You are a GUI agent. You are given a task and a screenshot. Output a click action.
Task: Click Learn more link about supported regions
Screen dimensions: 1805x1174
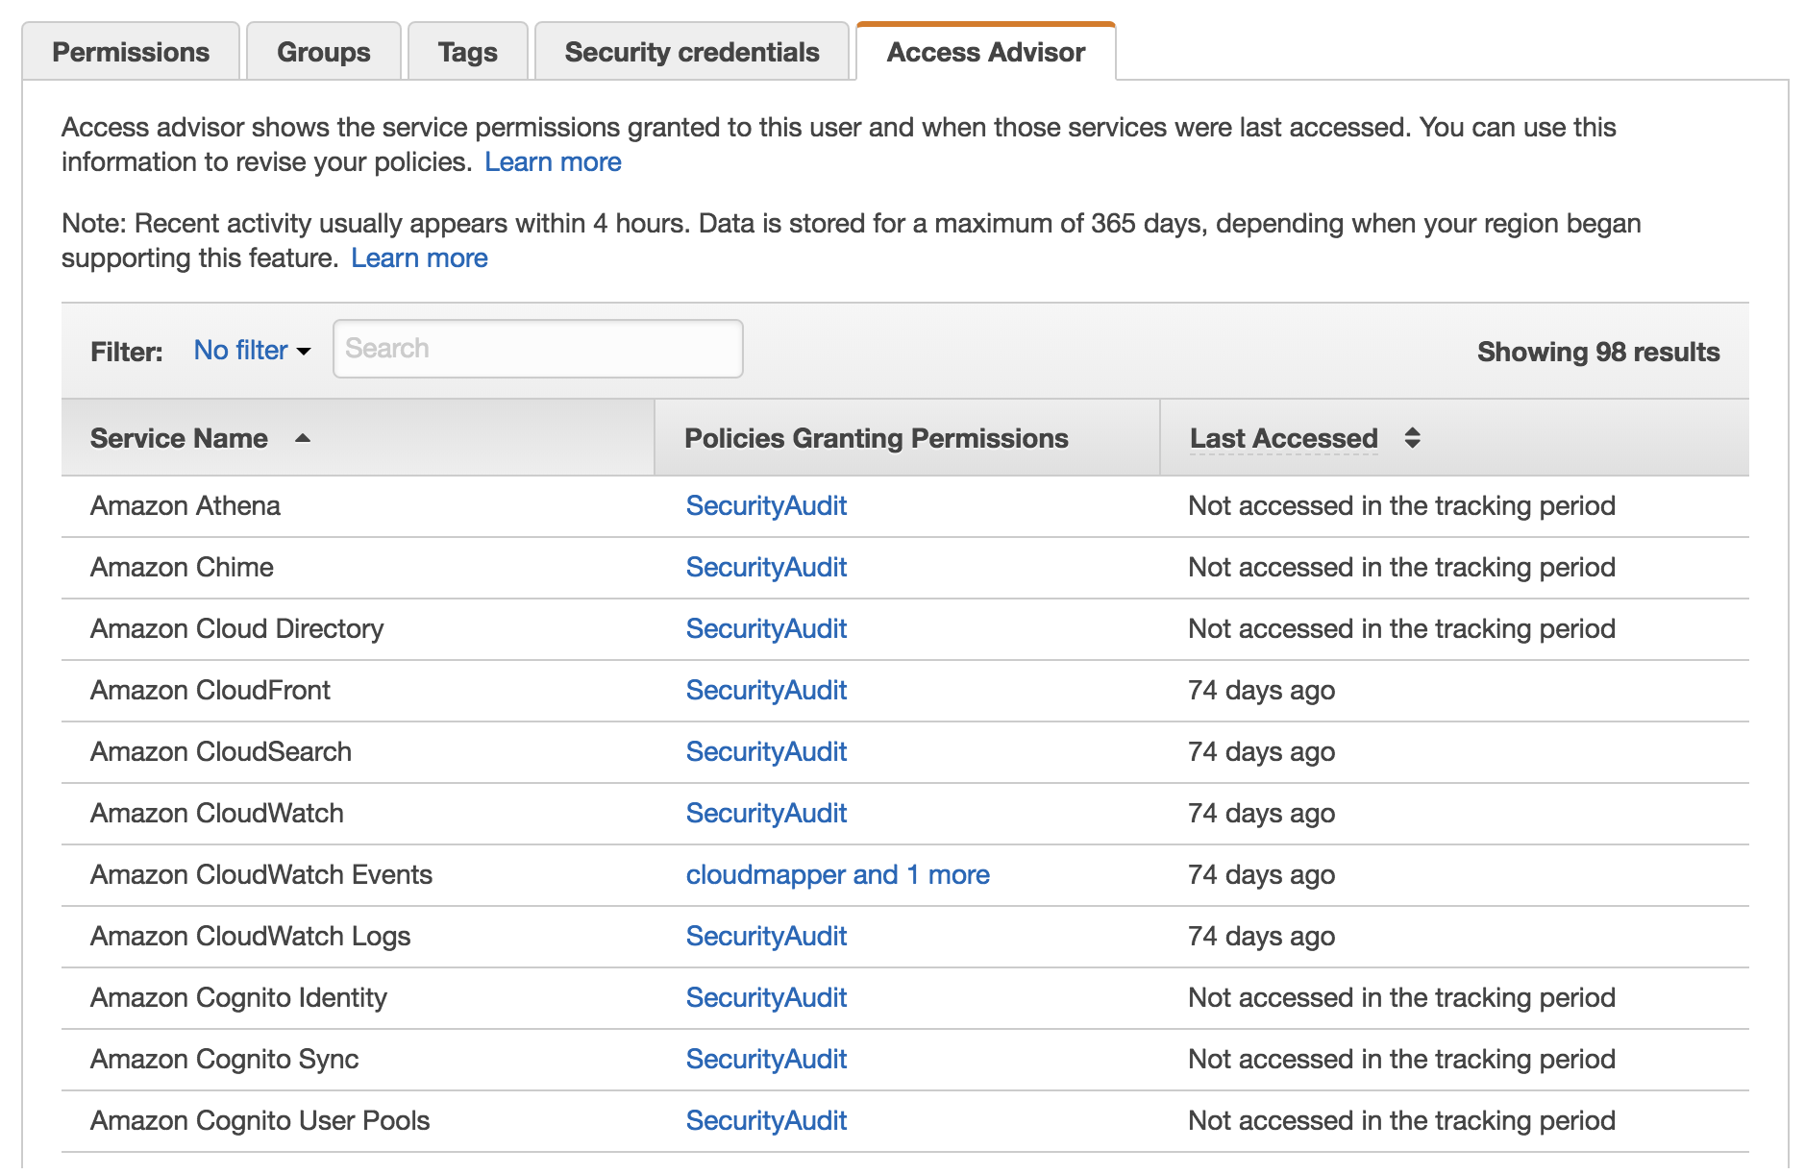[x=419, y=258]
